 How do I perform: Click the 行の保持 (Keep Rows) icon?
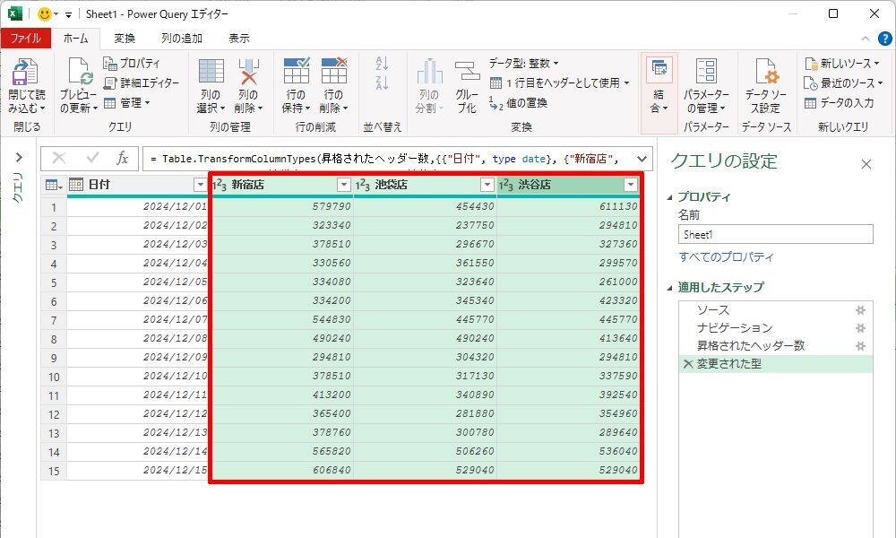click(296, 74)
